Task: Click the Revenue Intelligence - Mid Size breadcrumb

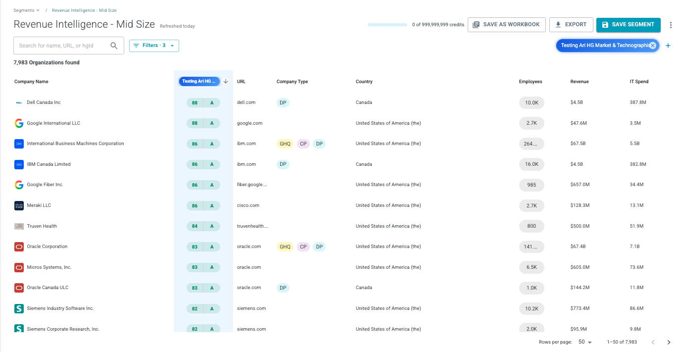Action: pyautogui.click(x=84, y=10)
